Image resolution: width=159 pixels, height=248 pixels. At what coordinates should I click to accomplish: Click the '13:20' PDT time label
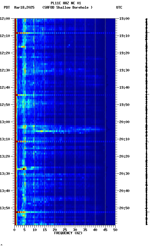5,156
